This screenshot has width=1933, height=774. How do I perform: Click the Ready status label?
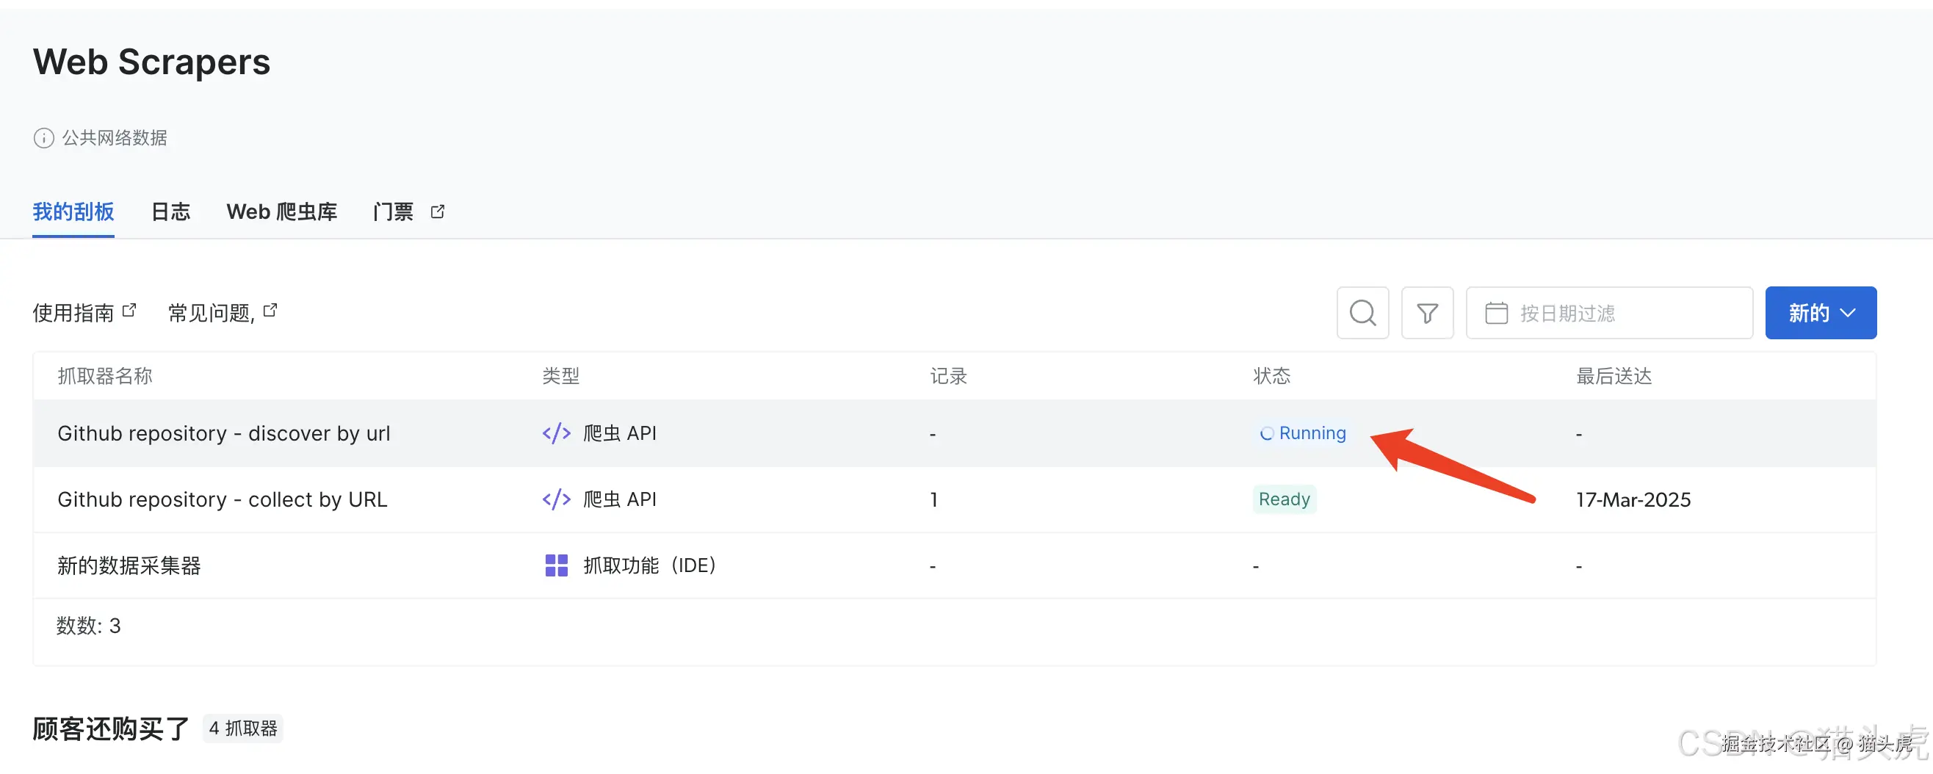(x=1284, y=499)
